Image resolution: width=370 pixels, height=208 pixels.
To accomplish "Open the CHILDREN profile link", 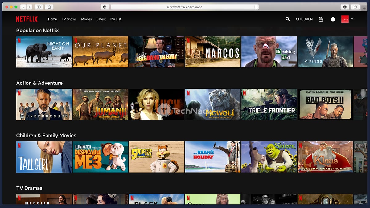I will [x=304, y=19].
